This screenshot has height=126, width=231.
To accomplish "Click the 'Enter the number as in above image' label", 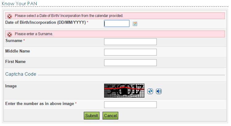I will 40,104.
